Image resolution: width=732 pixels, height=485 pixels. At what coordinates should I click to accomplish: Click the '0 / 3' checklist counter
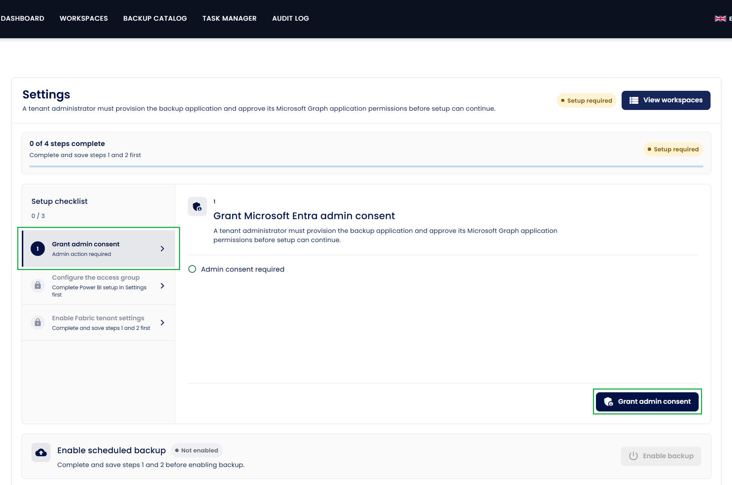pyautogui.click(x=38, y=216)
